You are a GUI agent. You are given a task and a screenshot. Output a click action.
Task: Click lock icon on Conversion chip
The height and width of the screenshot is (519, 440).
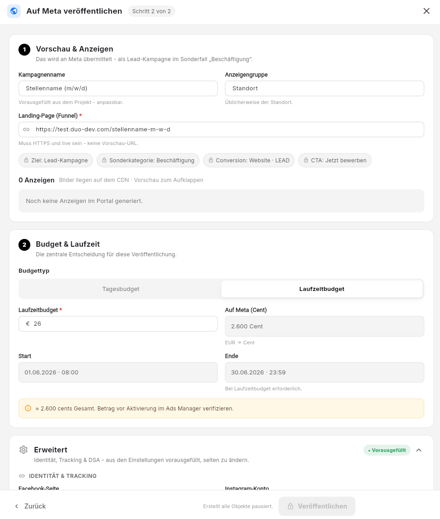211,160
